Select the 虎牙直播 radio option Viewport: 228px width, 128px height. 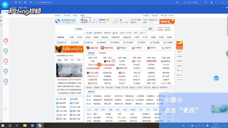tap(85, 33)
